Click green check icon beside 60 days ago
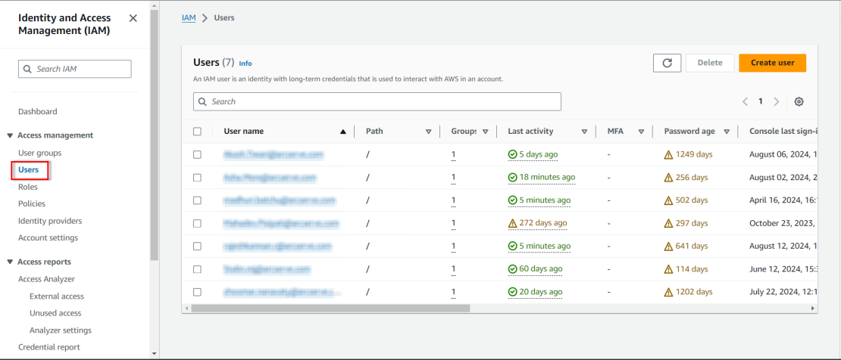This screenshot has width=841, height=360. click(512, 269)
